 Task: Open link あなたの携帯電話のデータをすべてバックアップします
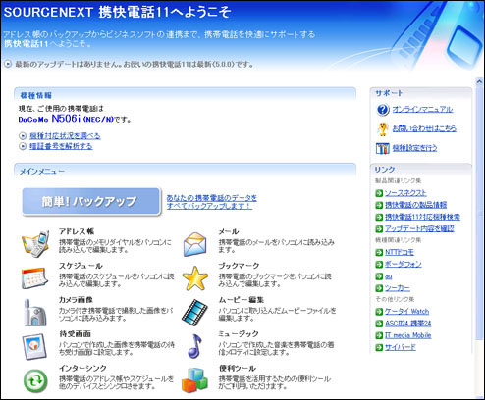click(x=212, y=202)
